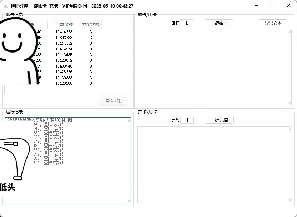Viewport: 297px width, 217px height.
Task: Sort by 当前余额 column header
Action: [x=64, y=25]
